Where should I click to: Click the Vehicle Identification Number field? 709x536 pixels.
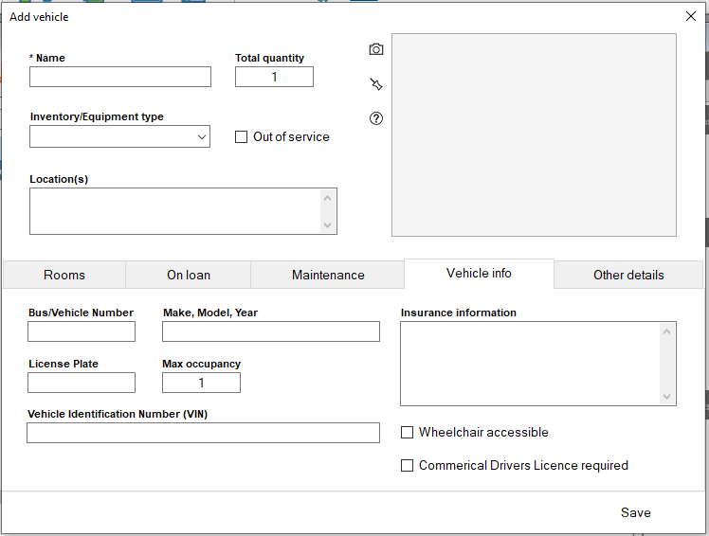point(203,433)
